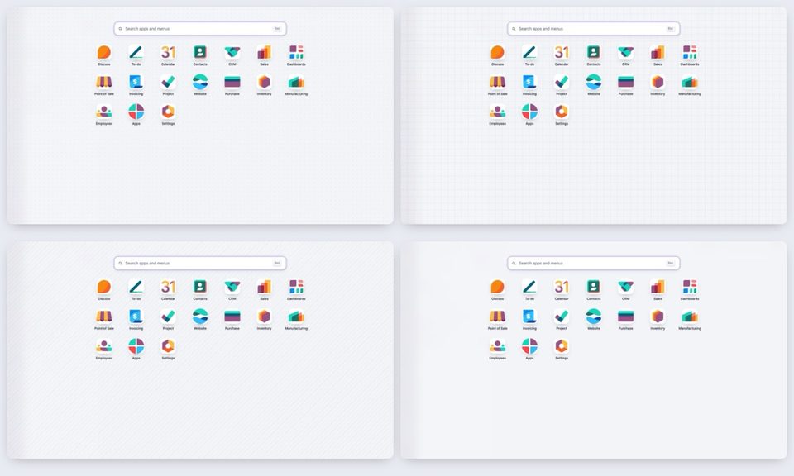Select Invoicing in the bottom-left panel
Viewport: 794px width, 476px height.
136,317
